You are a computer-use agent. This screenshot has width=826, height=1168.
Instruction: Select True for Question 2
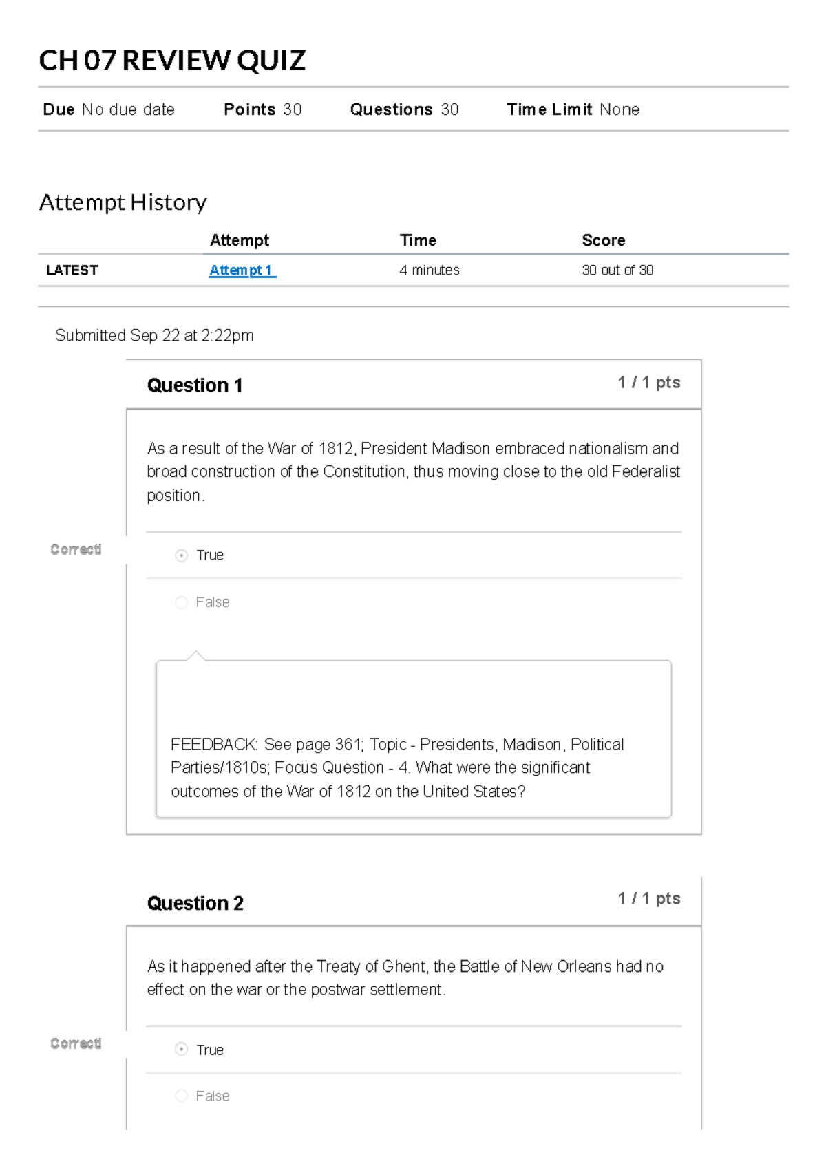181,1050
